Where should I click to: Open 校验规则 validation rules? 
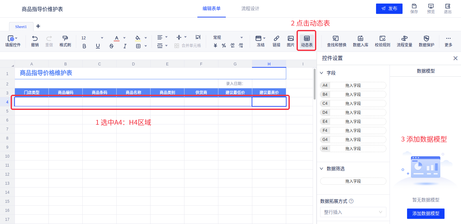(x=382, y=41)
